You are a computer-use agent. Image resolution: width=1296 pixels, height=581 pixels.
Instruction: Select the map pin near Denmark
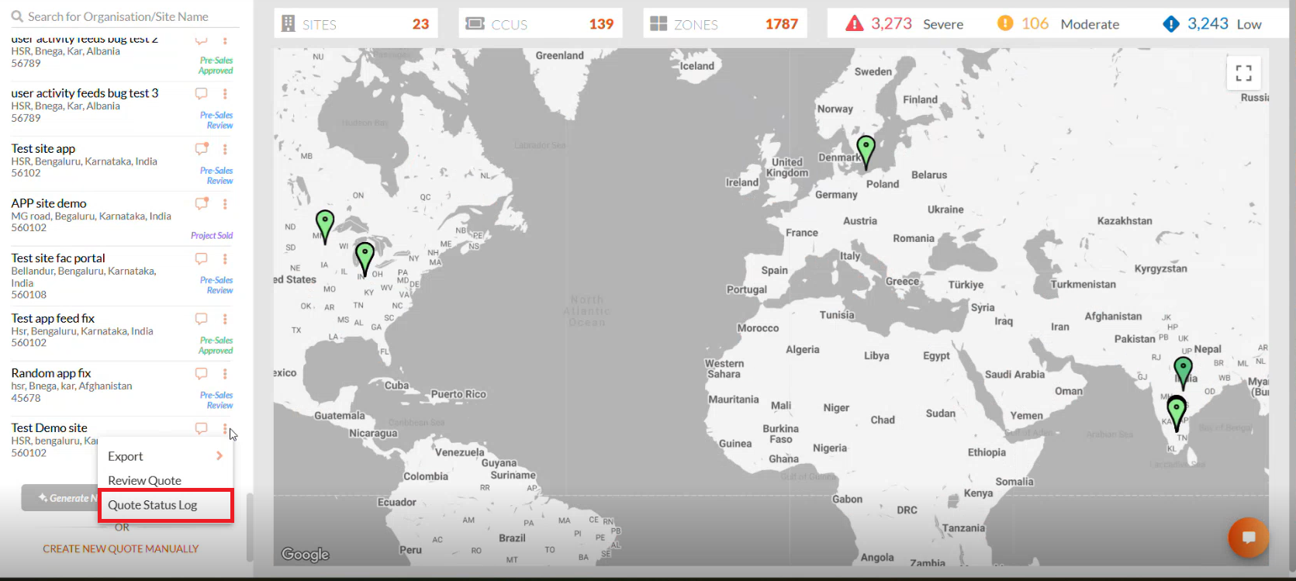866,152
